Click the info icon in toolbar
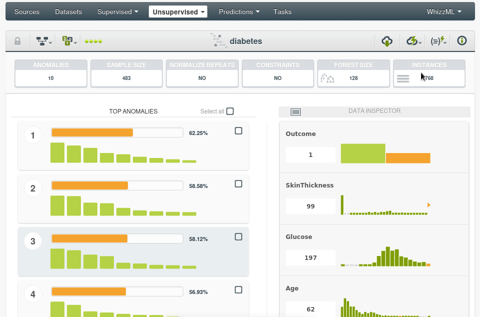496x317 pixels. point(462,41)
